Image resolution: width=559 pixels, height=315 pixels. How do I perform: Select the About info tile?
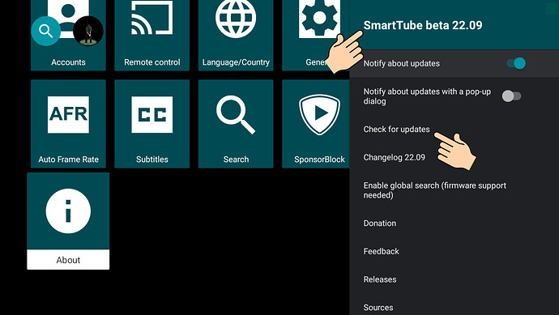pyautogui.click(x=68, y=221)
